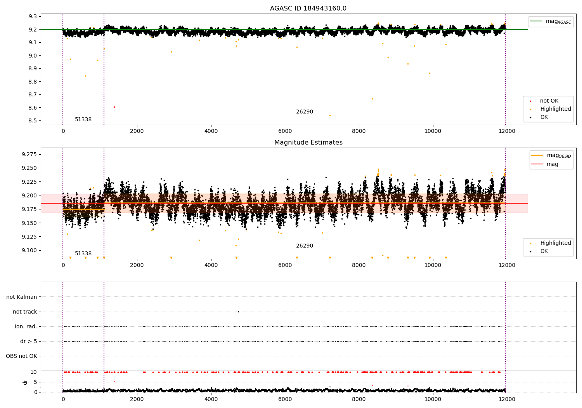The image size is (582, 408).
Task: Click the "26290" annotation in the top plot
Action: [305, 112]
